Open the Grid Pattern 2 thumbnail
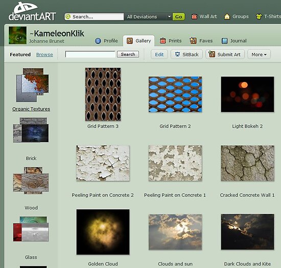Screen dimensions: 281x268 [x=175, y=95]
